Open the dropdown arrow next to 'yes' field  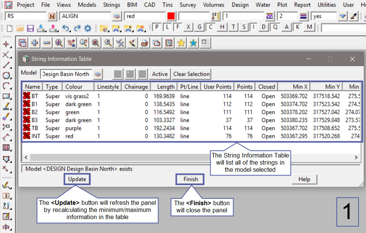click(342, 16)
